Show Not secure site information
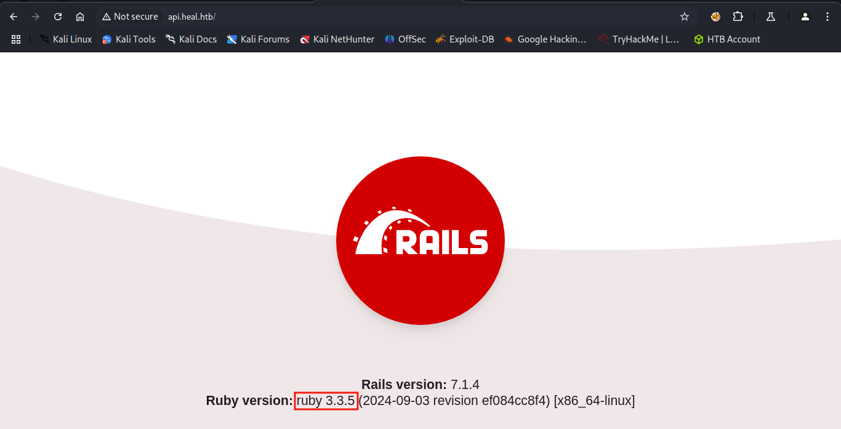The image size is (841, 429). coord(130,17)
